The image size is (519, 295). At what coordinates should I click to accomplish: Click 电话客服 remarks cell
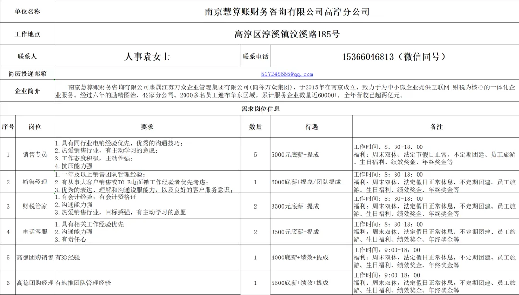click(x=436, y=232)
